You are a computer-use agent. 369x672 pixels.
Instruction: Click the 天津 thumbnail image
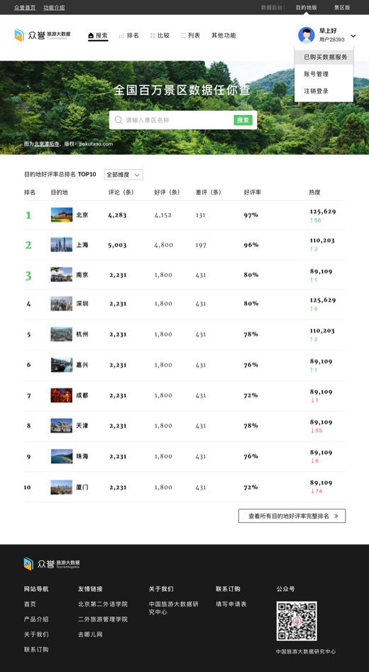62,426
